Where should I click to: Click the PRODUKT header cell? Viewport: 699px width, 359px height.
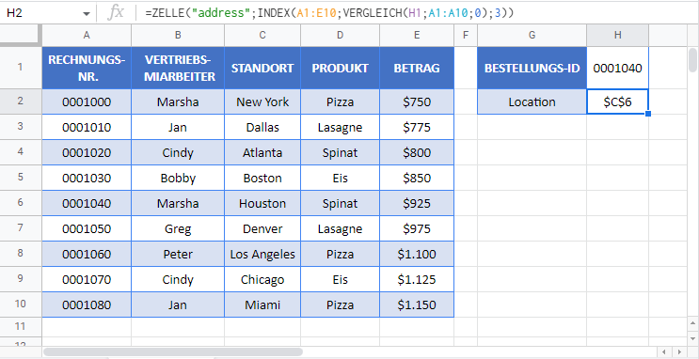pos(341,68)
